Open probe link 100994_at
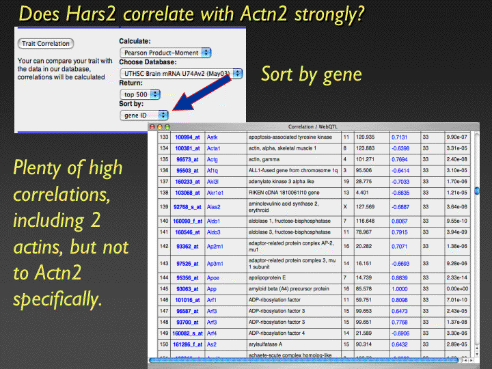The image size is (492, 369). pos(188,137)
